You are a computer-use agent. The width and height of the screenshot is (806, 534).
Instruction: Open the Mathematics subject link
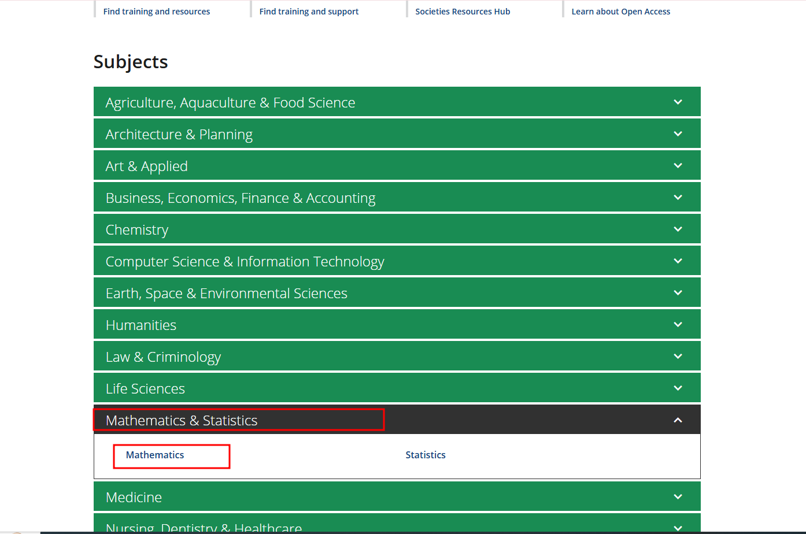click(x=155, y=455)
